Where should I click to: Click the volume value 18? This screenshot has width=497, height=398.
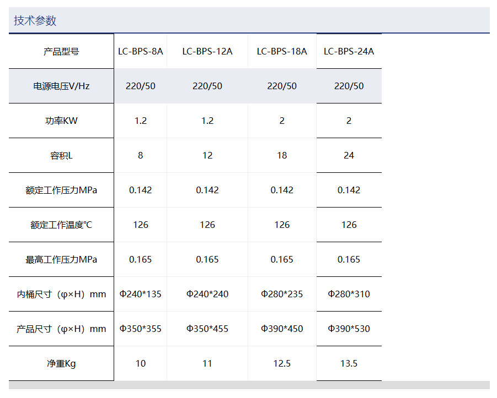[282, 155]
